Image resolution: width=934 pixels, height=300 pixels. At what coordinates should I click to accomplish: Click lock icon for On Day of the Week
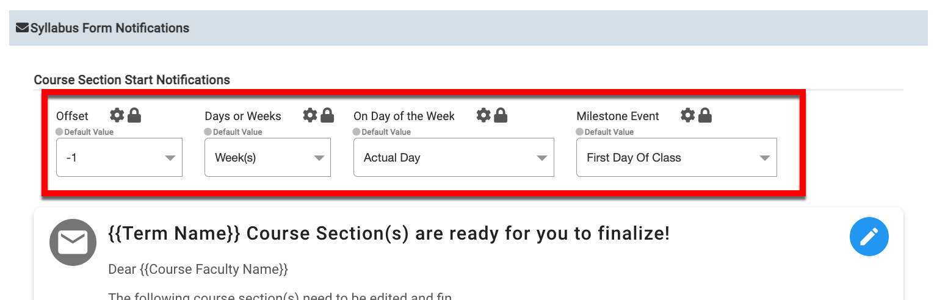[x=501, y=115]
